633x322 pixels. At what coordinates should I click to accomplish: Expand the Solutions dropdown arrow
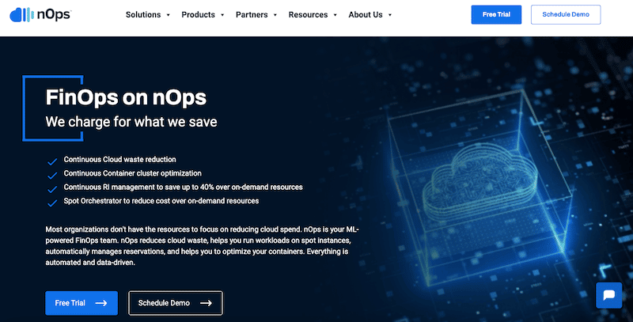click(x=169, y=15)
